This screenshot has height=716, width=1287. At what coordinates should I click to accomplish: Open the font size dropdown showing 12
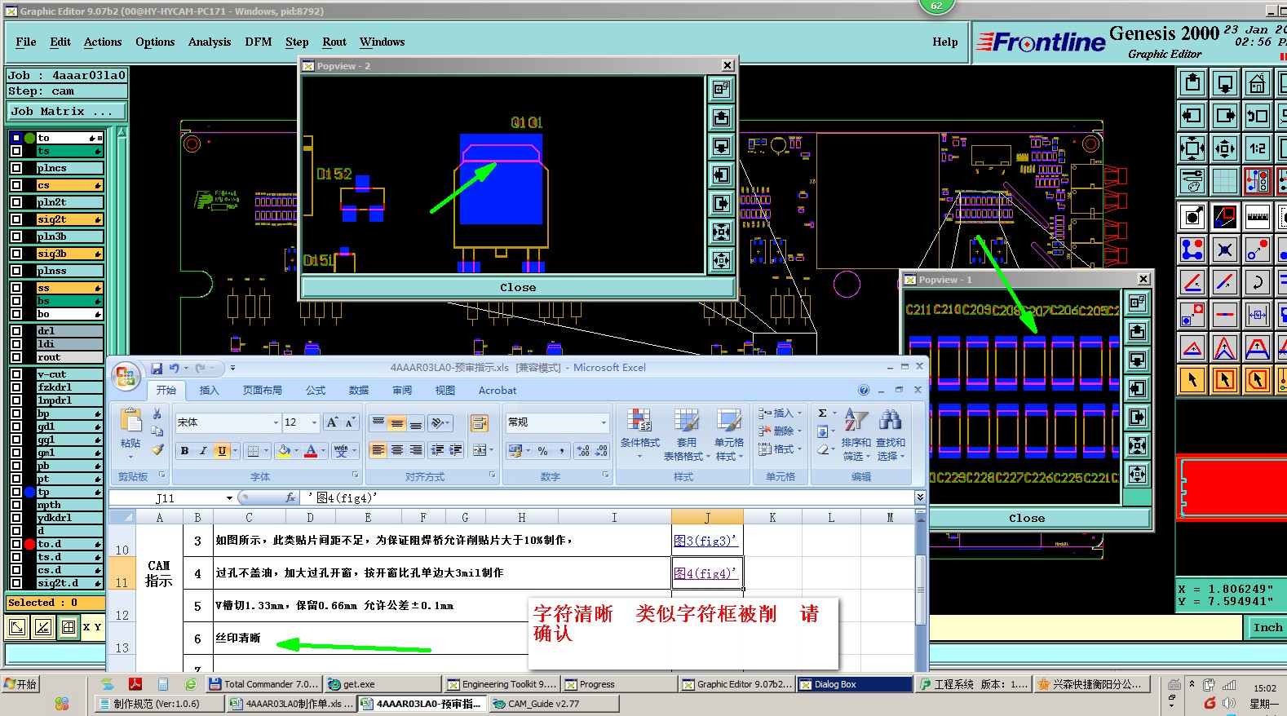pyautogui.click(x=314, y=422)
